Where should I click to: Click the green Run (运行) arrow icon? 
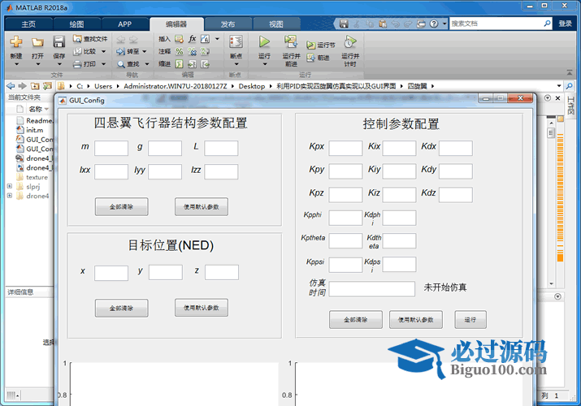264,41
